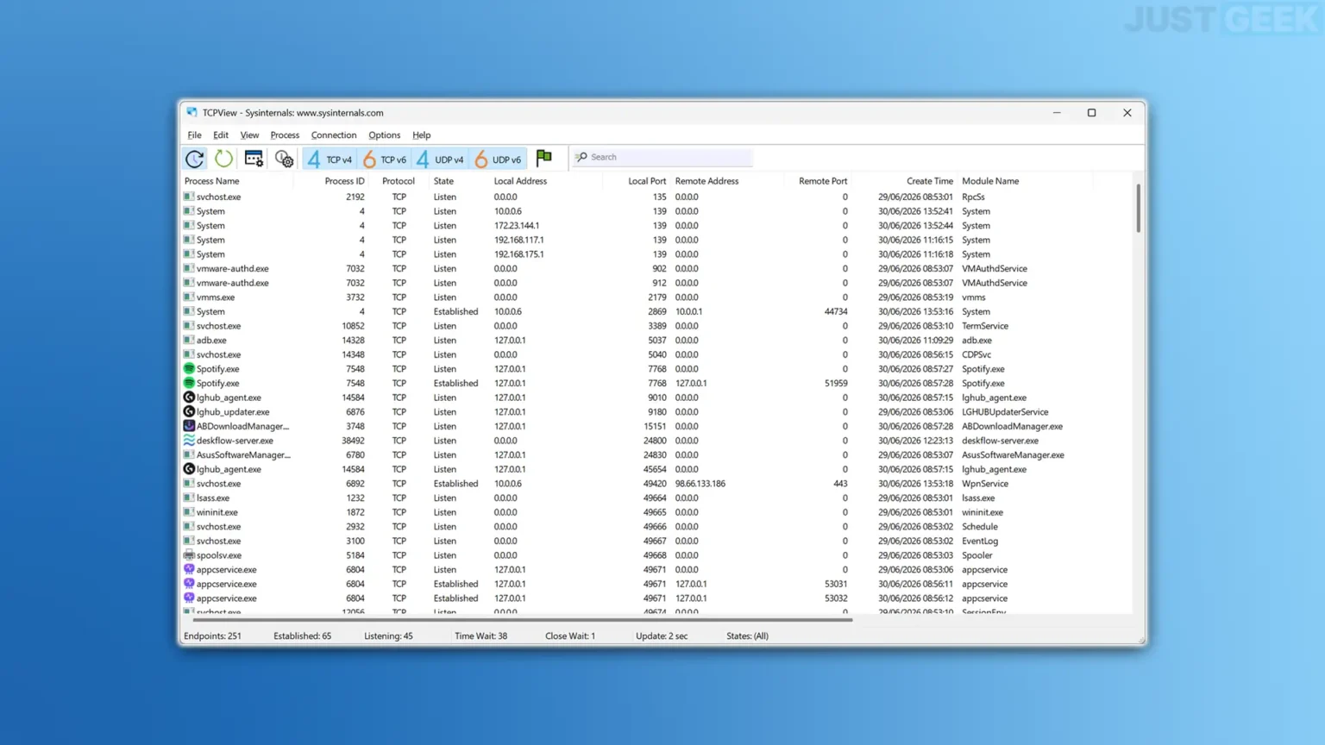Open the Connection menu
The width and height of the screenshot is (1325, 745).
pyautogui.click(x=334, y=135)
